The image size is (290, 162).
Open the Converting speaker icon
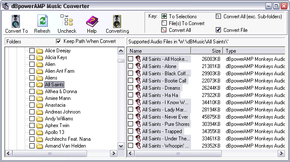117,21
